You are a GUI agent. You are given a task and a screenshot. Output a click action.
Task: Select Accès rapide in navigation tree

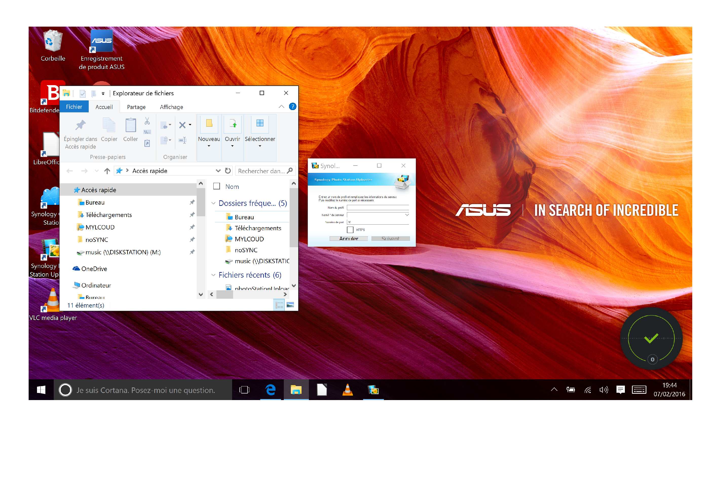128,190
